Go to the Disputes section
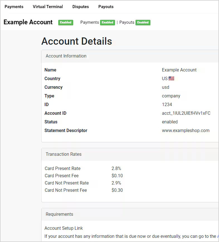This screenshot has height=242, width=219. coord(81,7)
